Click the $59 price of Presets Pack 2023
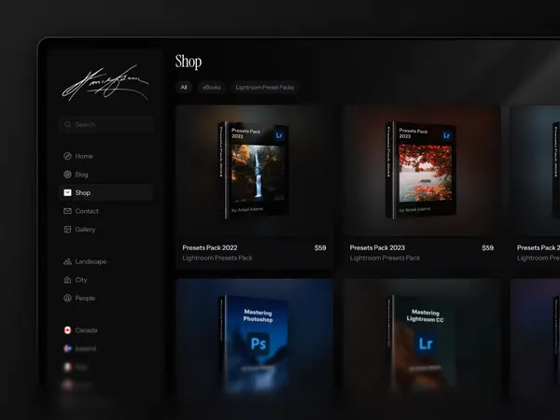Image resolution: width=560 pixels, height=420 pixels. [487, 247]
